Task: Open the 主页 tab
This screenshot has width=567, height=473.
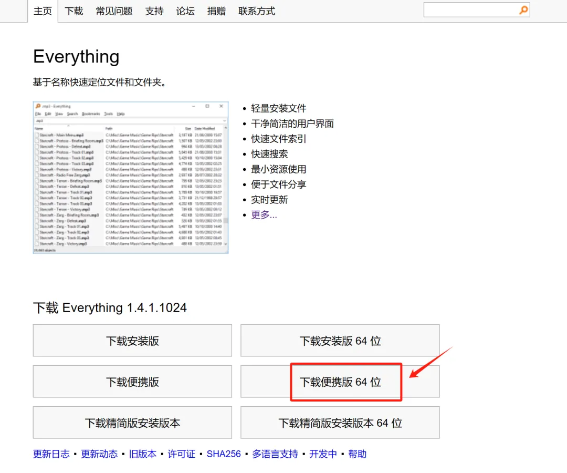Action: point(43,11)
